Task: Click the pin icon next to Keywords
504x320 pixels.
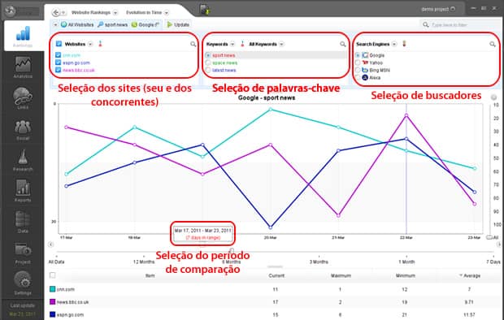Action: (x=243, y=44)
